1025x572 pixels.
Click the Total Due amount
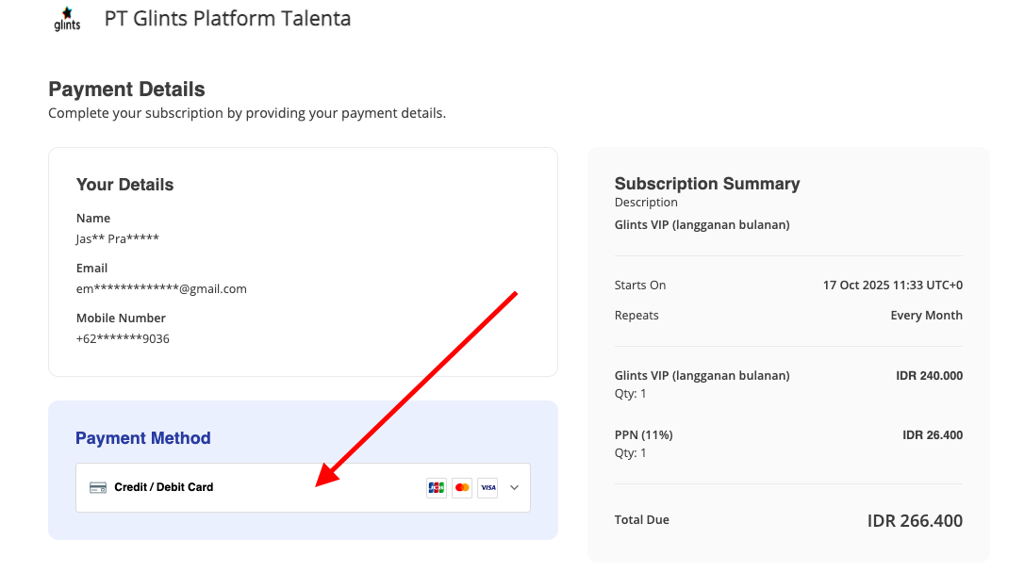(x=914, y=519)
